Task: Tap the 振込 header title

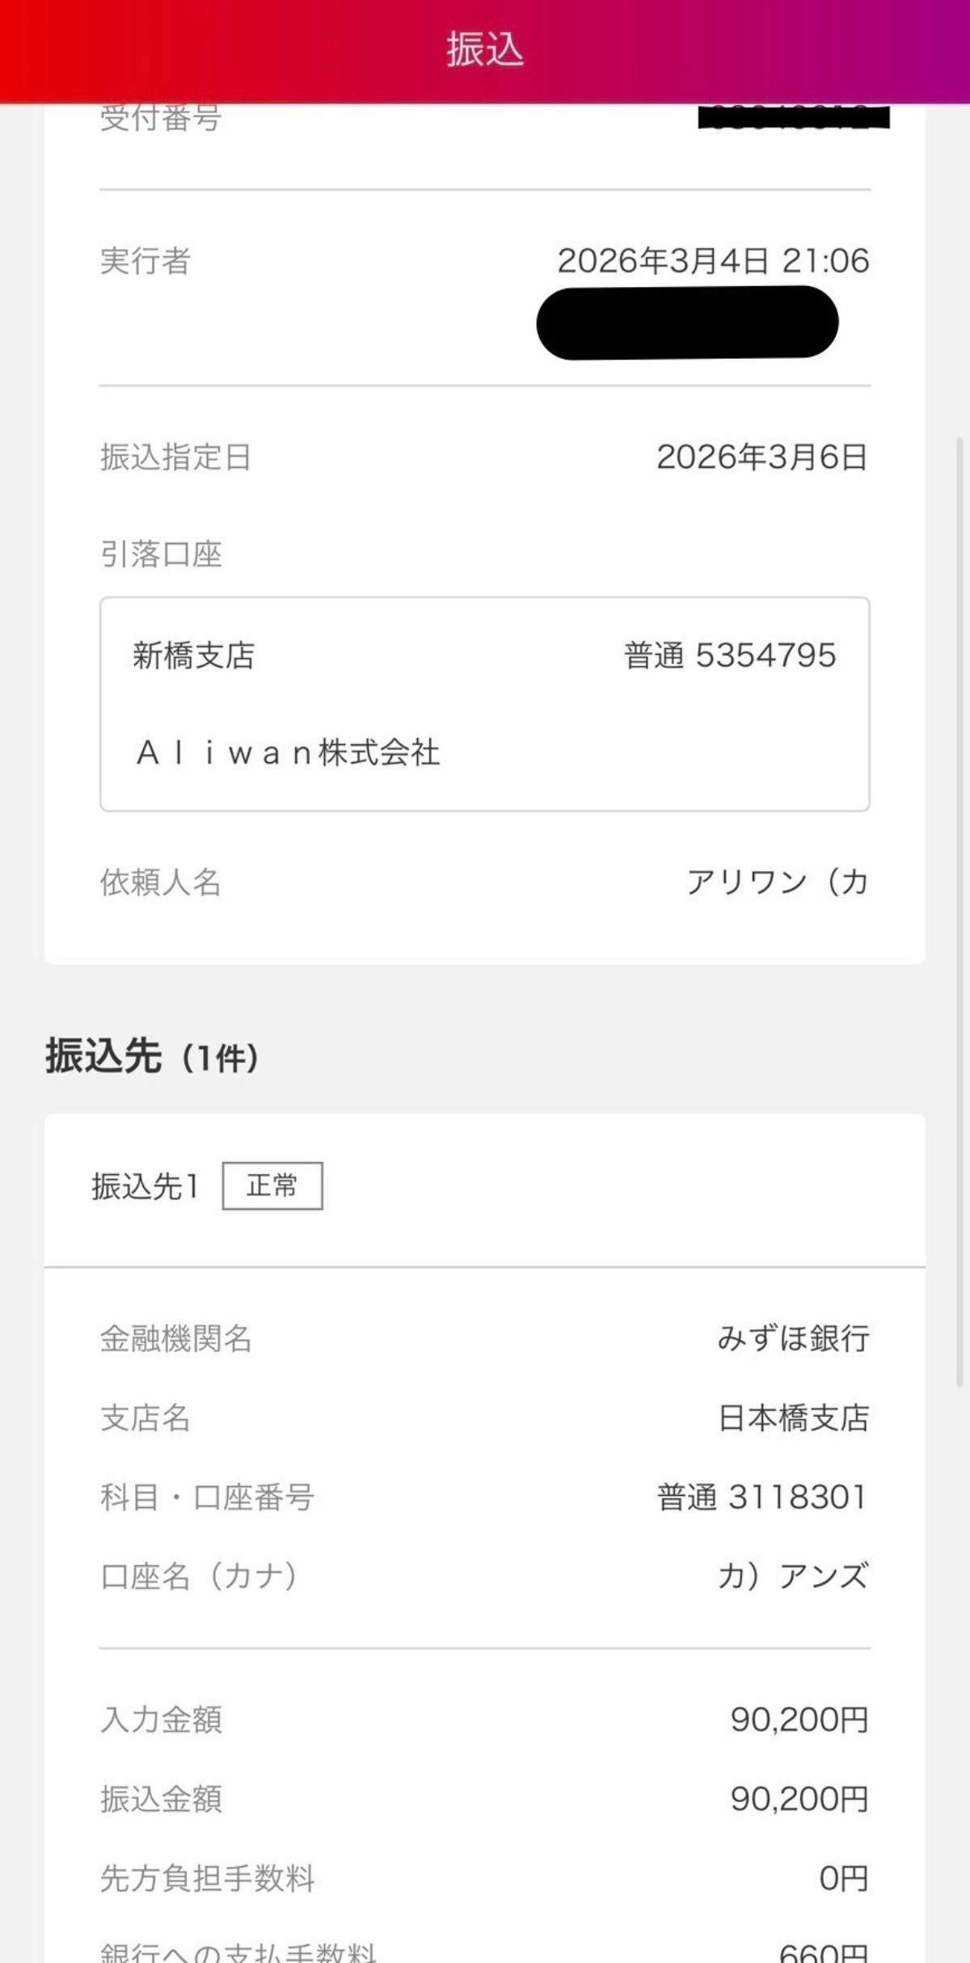Action: 485,49
